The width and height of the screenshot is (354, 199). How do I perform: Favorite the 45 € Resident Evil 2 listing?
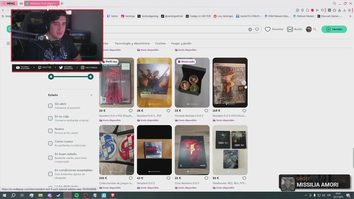(x=168, y=178)
